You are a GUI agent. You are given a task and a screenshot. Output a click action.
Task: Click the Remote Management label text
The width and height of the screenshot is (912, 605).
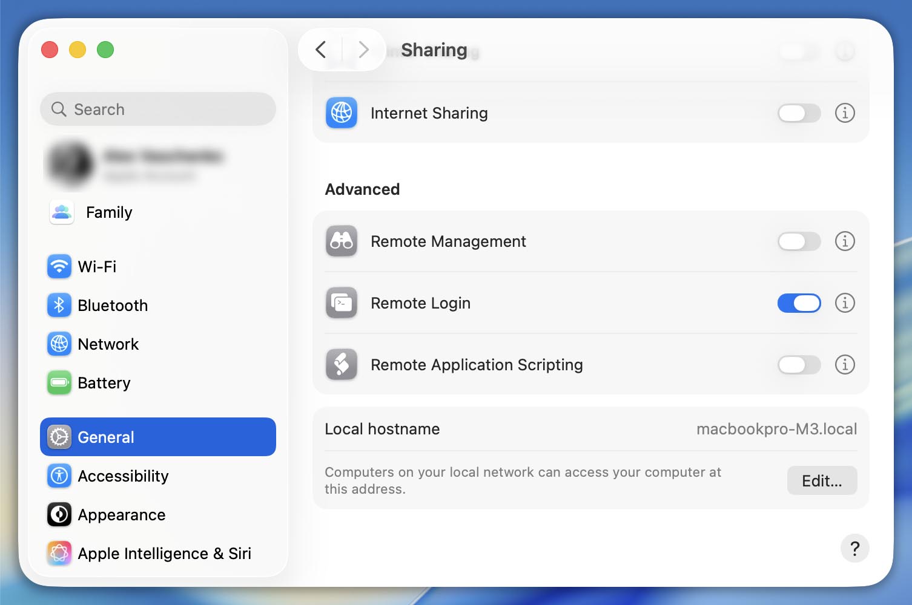coord(448,241)
